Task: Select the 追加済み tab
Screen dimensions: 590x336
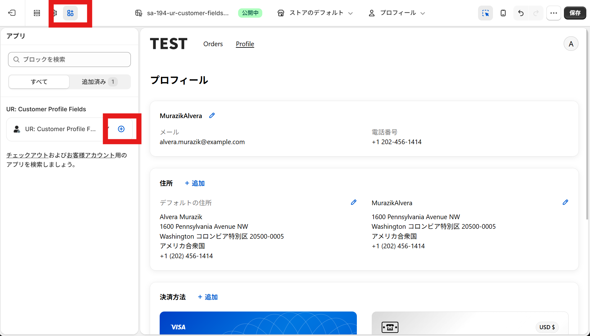Action: 100,82
